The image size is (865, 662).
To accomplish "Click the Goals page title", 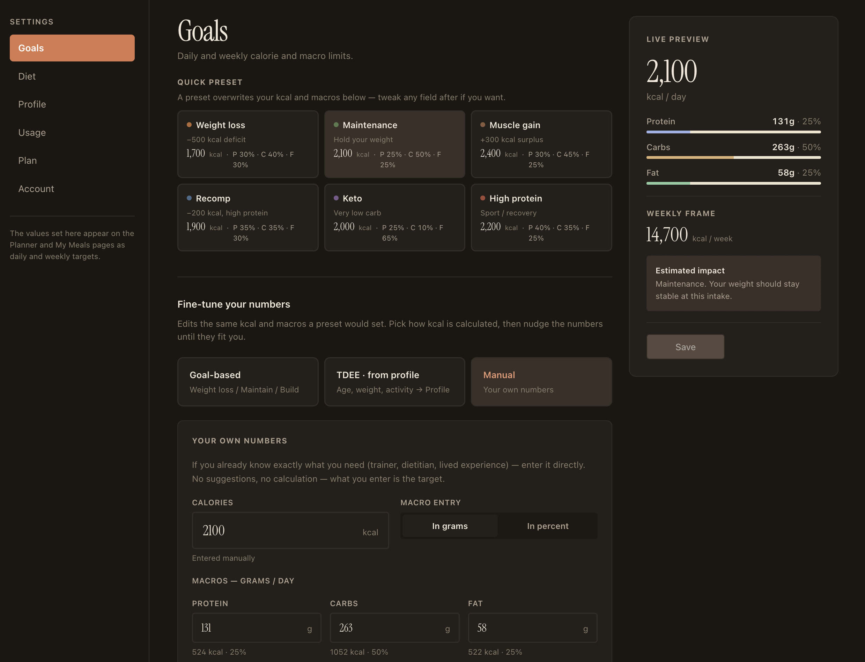I will pos(202,31).
